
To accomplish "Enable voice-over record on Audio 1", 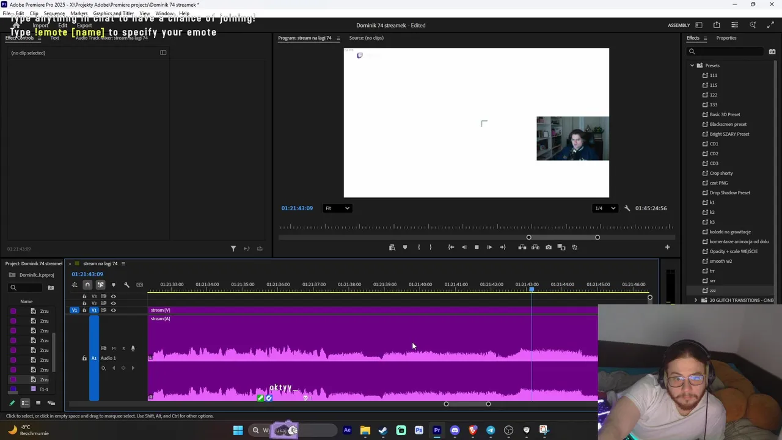I will pyautogui.click(x=133, y=348).
